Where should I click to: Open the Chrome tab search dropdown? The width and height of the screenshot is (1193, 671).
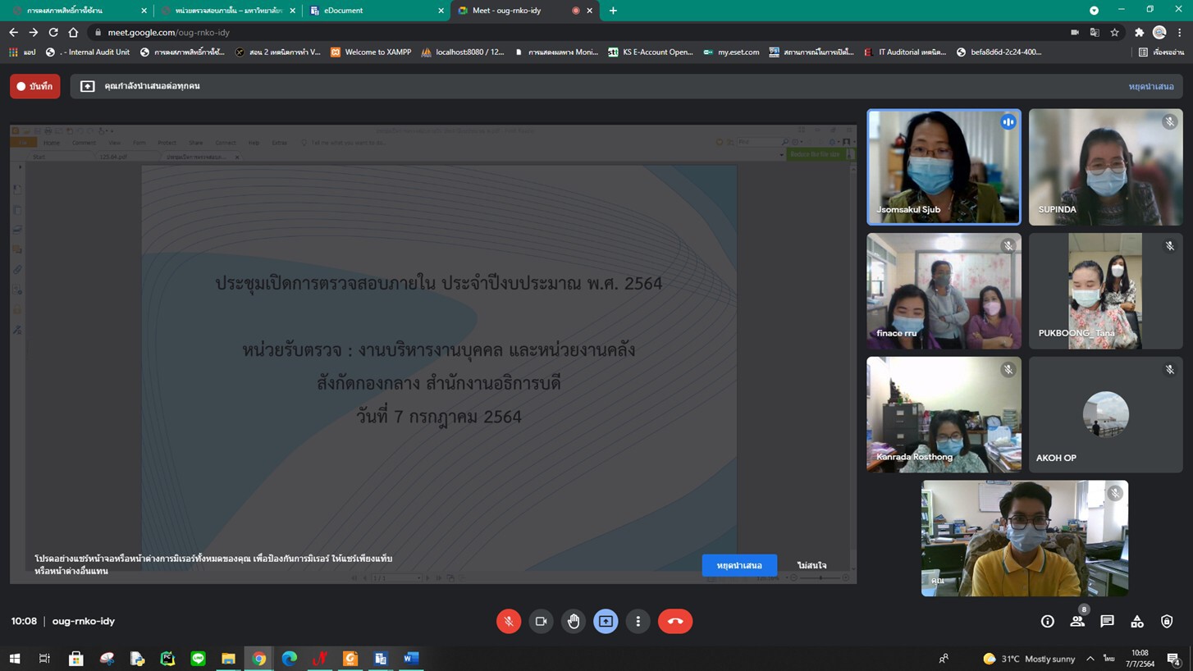(x=1094, y=11)
